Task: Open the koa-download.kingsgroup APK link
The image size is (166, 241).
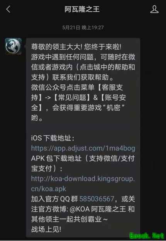Action: pos(83,179)
